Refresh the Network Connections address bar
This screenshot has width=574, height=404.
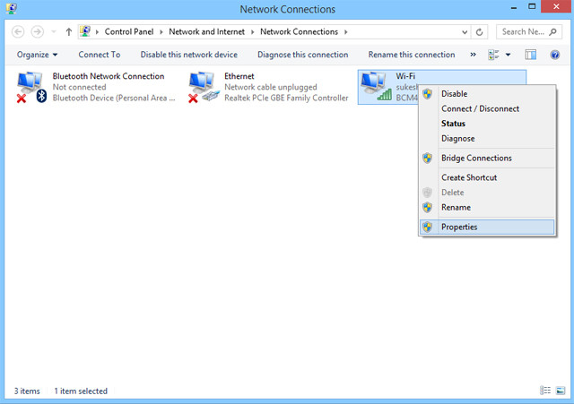click(481, 31)
